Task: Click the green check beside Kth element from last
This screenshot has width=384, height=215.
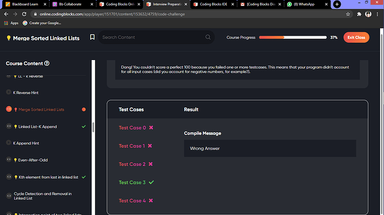Action: click(x=83, y=177)
